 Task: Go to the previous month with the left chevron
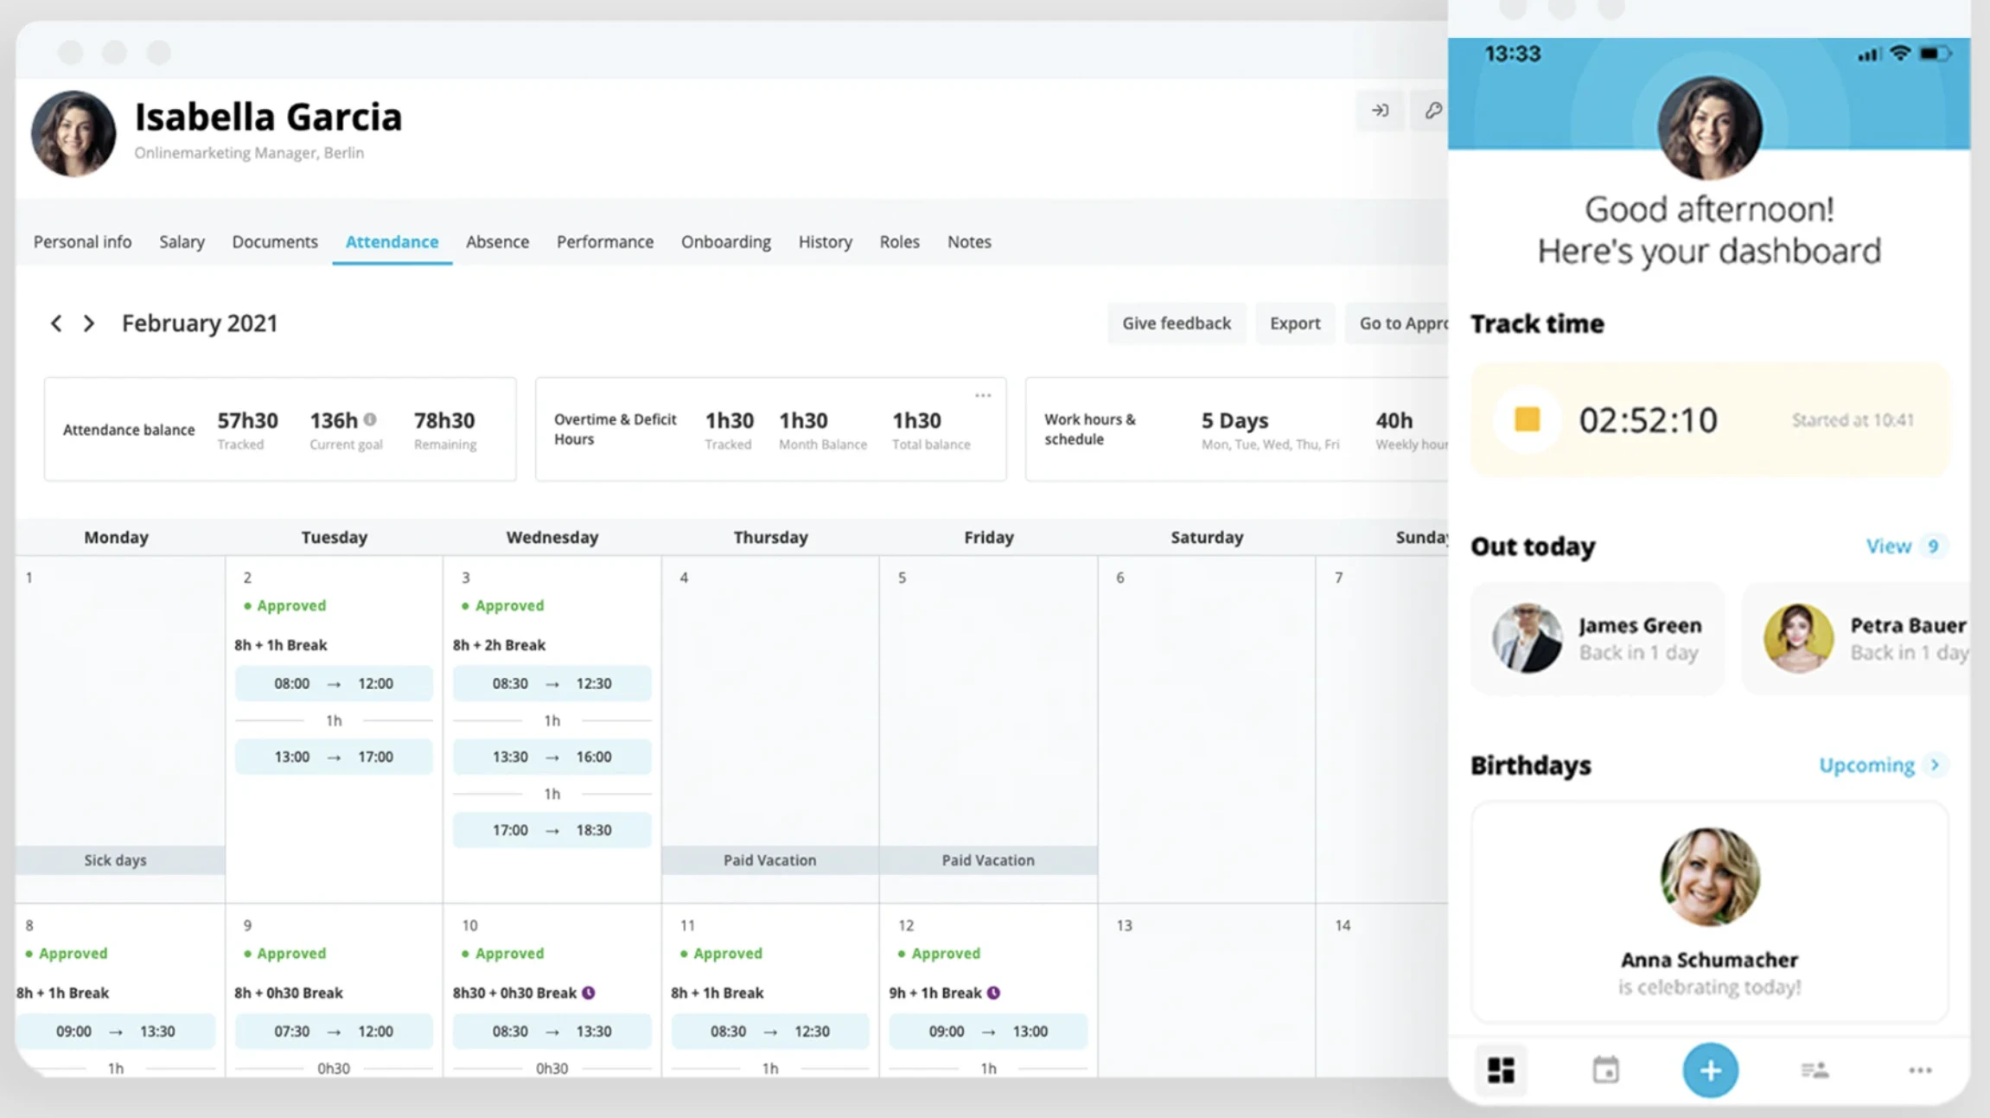(56, 323)
